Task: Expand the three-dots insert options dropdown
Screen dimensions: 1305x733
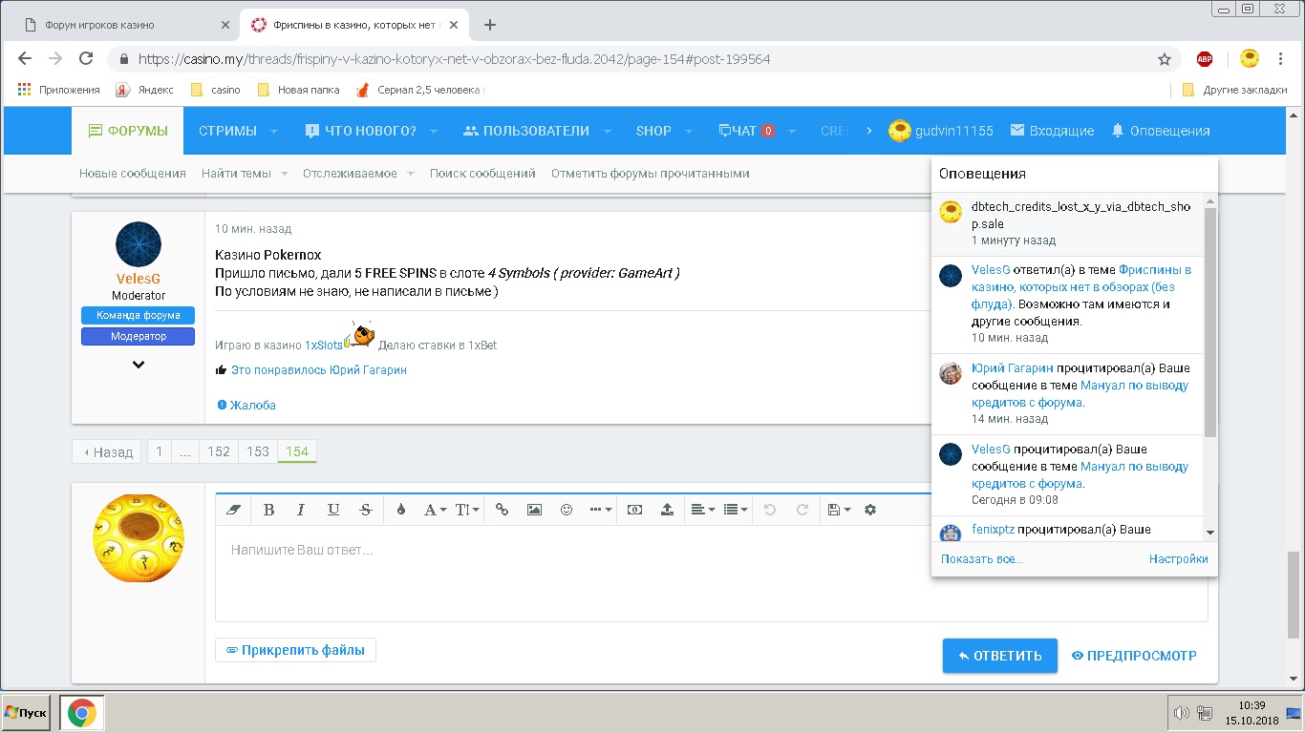Action: (x=601, y=510)
